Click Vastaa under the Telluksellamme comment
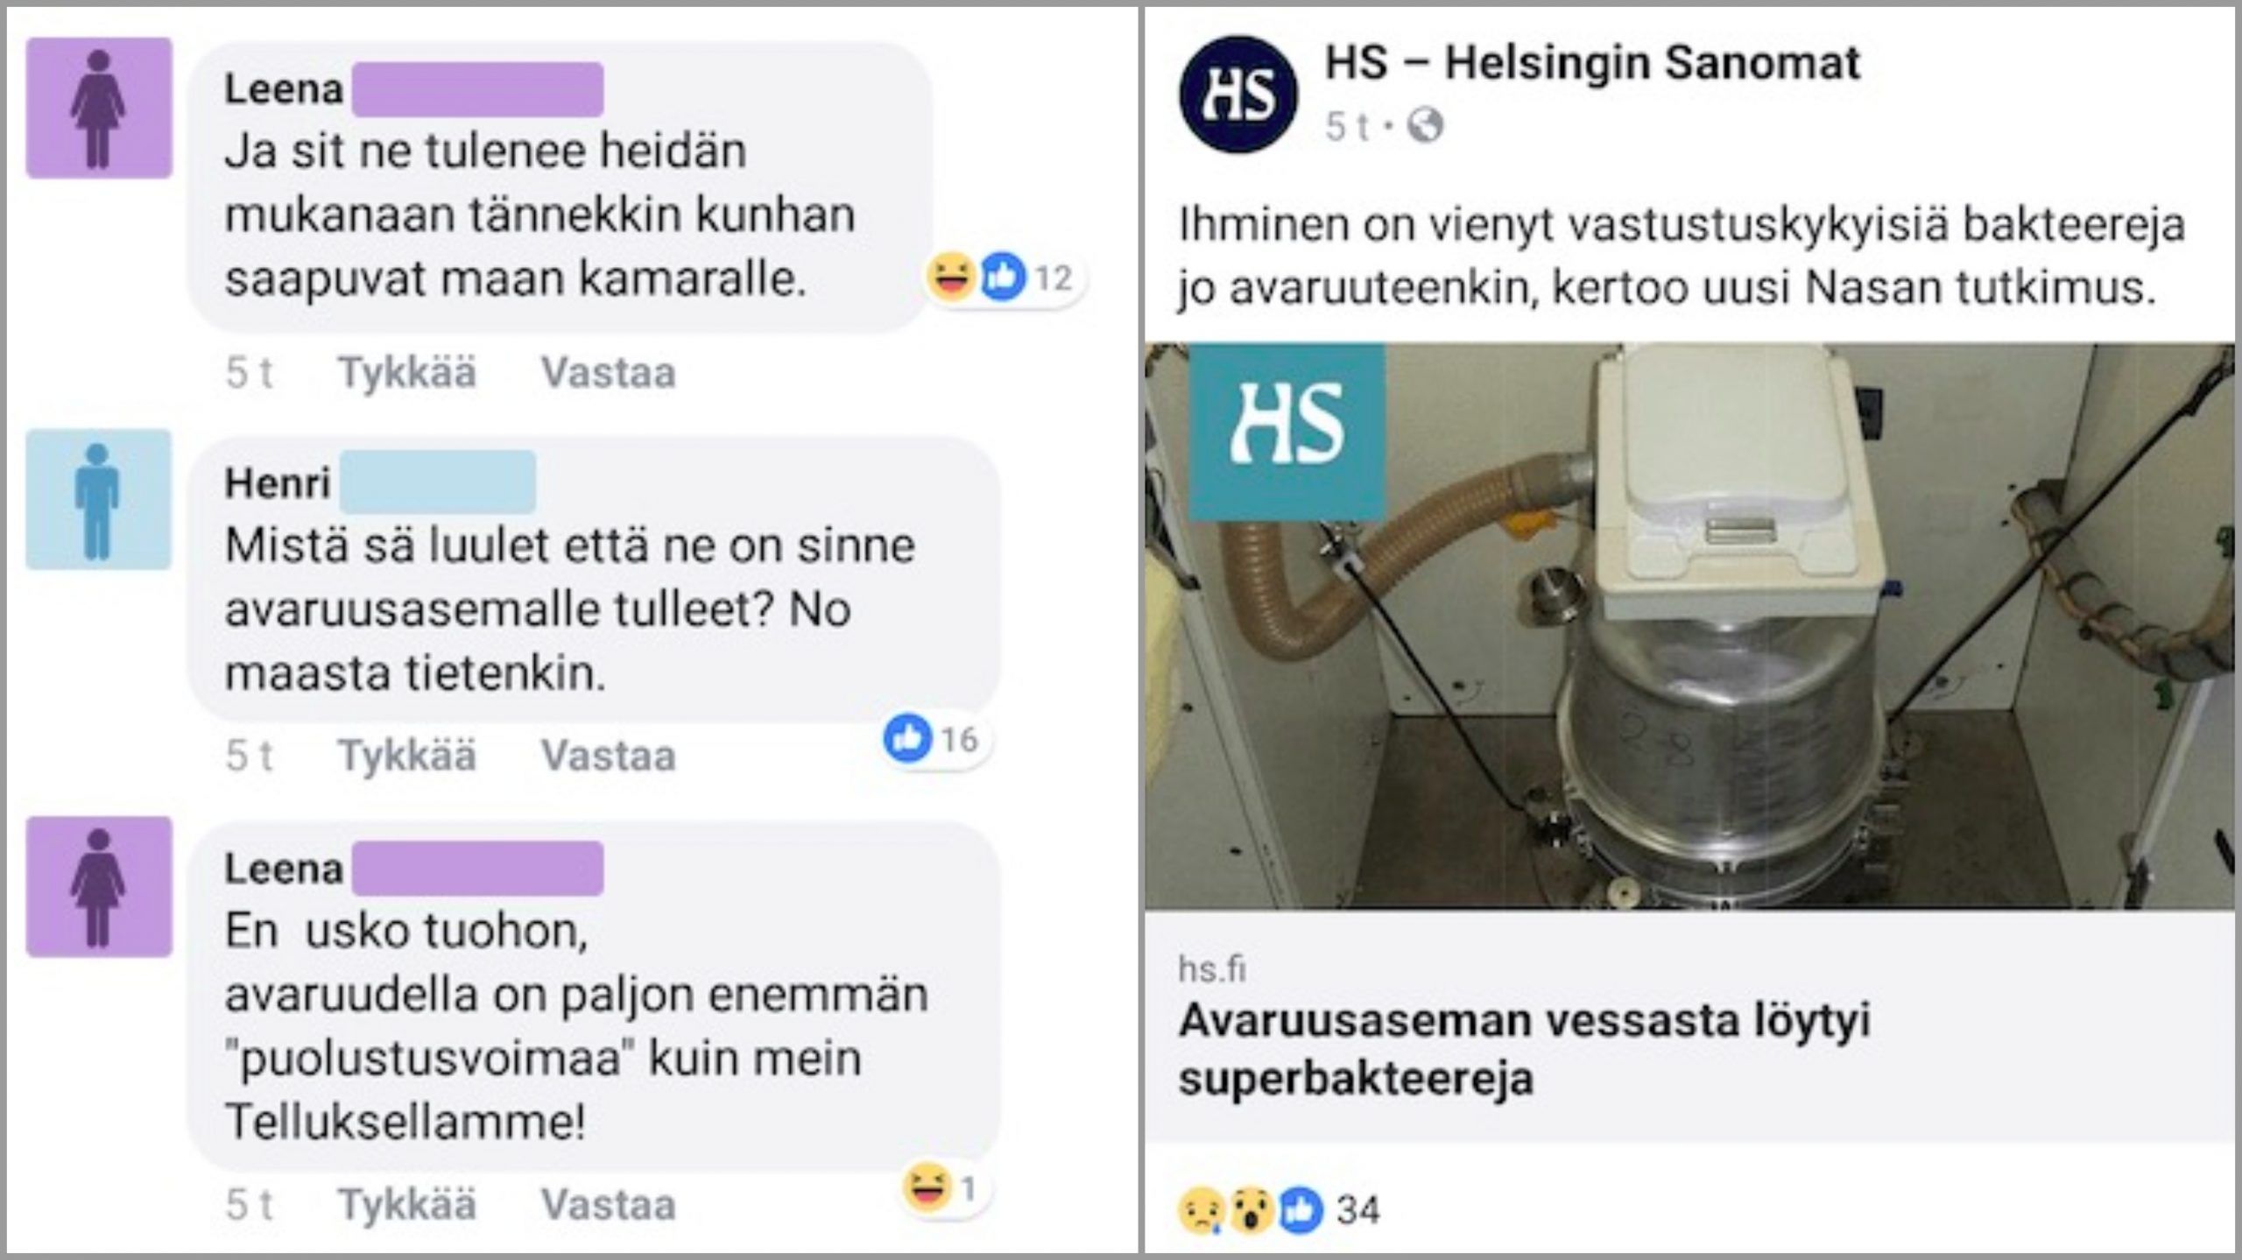This screenshot has height=1260, width=2242. 609,1204
